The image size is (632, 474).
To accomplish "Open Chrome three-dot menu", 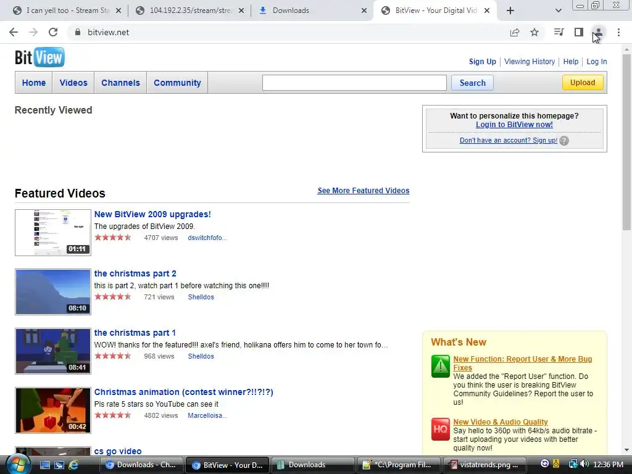I will (618, 32).
